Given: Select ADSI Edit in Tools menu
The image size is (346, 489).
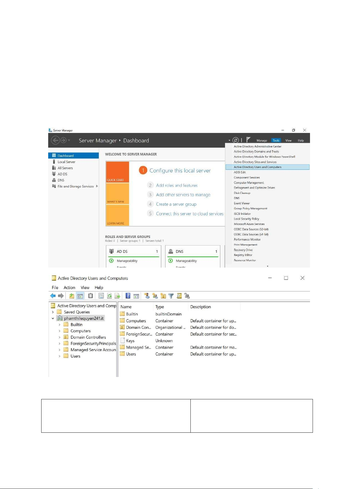Looking at the screenshot, I should (240, 172).
